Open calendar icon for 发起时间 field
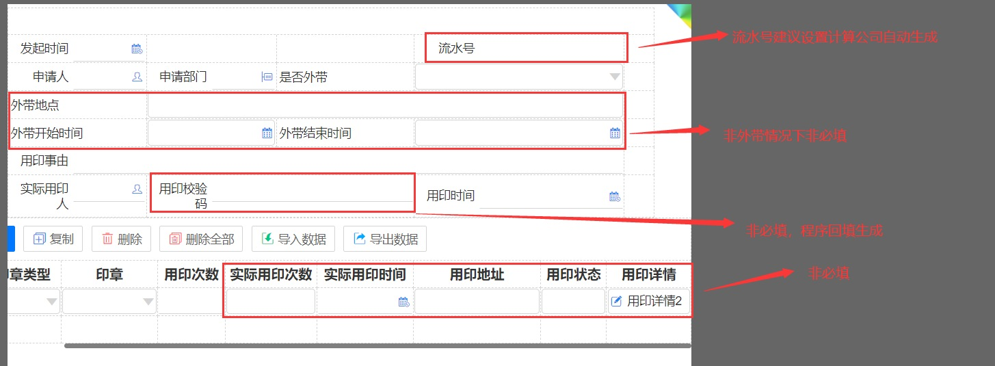Image resolution: width=995 pixels, height=366 pixels. (x=137, y=49)
